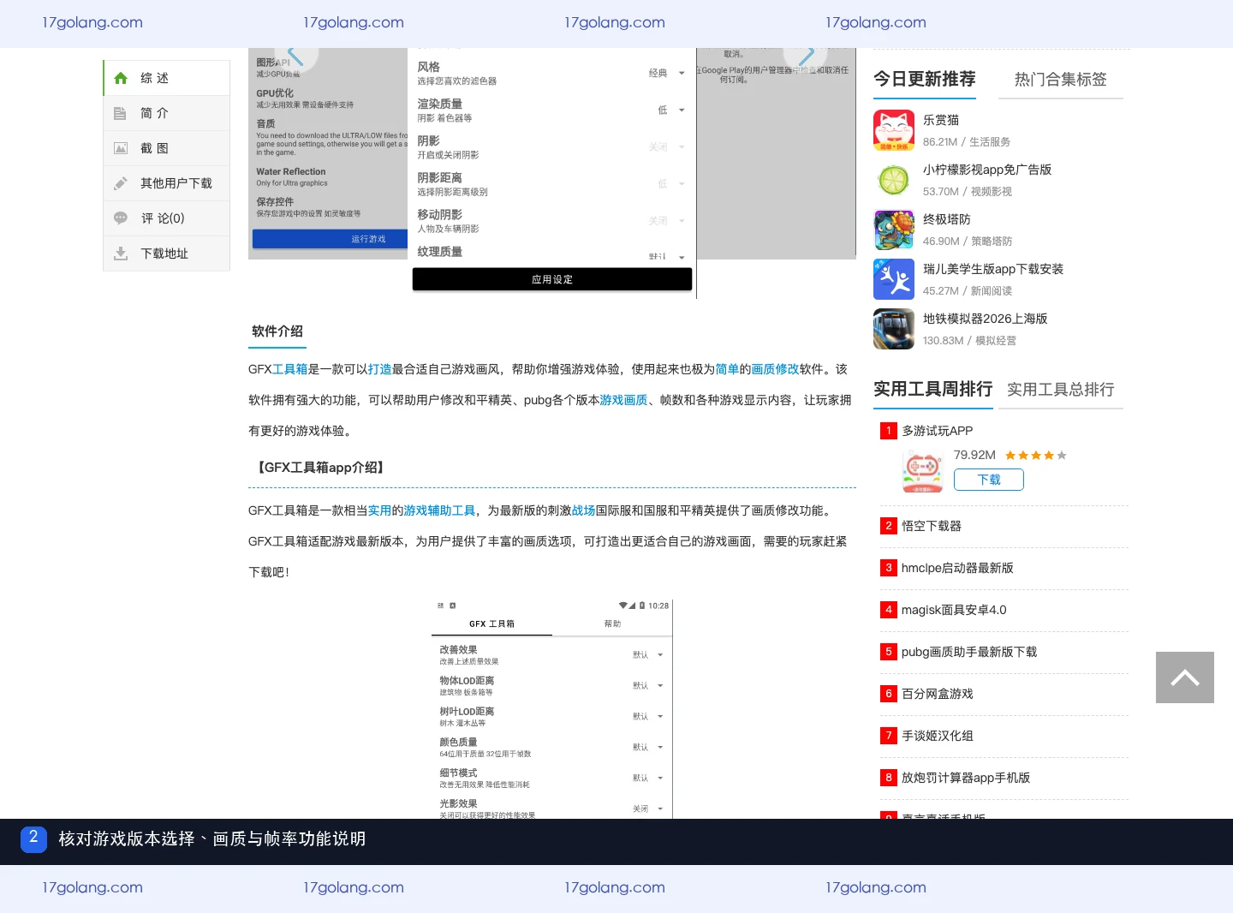Switch to the 热门合集标签 tab
1233x913 pixels.
(x=1060, y=80)
